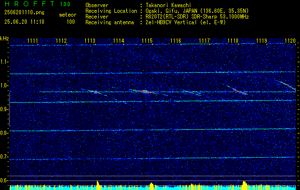300x190 pixels.
Task: Click the kHz axis unit label
Action: point(4,38)
